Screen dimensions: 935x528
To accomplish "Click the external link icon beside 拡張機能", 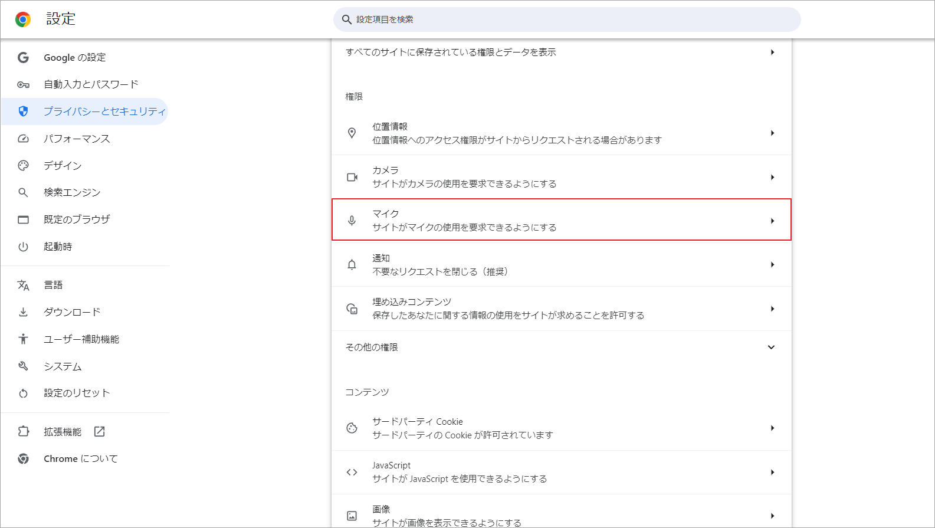I will click(x=100, y=432).
